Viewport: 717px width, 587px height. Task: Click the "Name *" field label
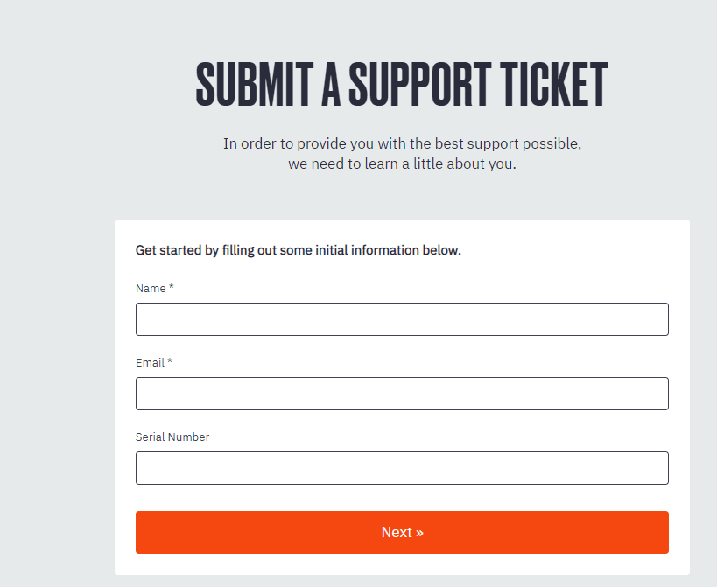click(x=155, y=288)
